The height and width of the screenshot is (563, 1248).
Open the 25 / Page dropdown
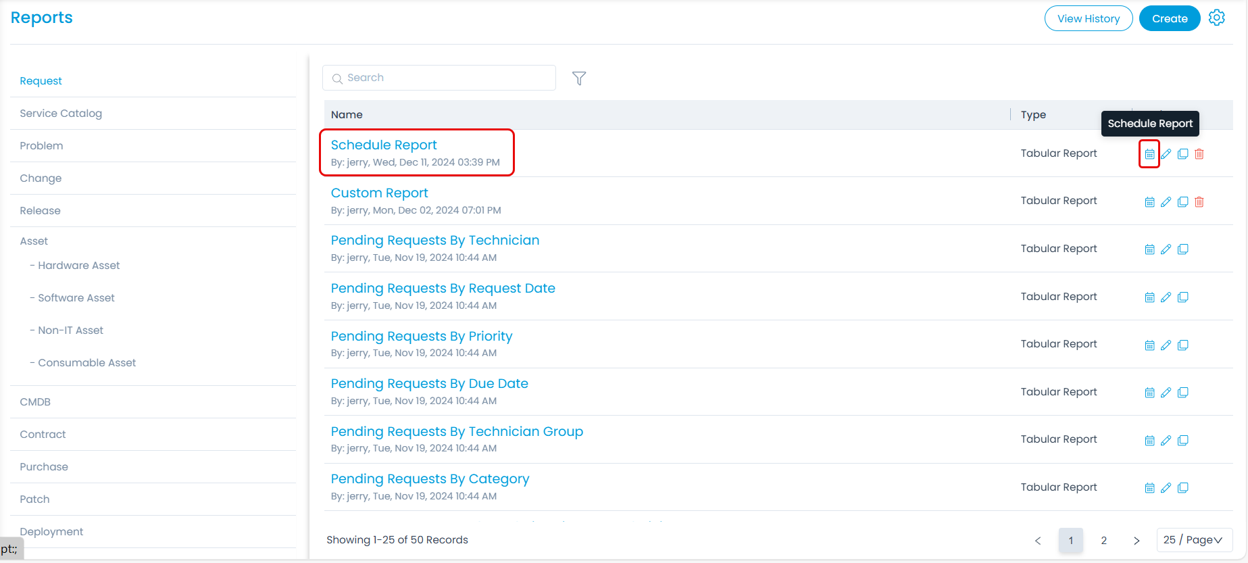(1194, 540)
